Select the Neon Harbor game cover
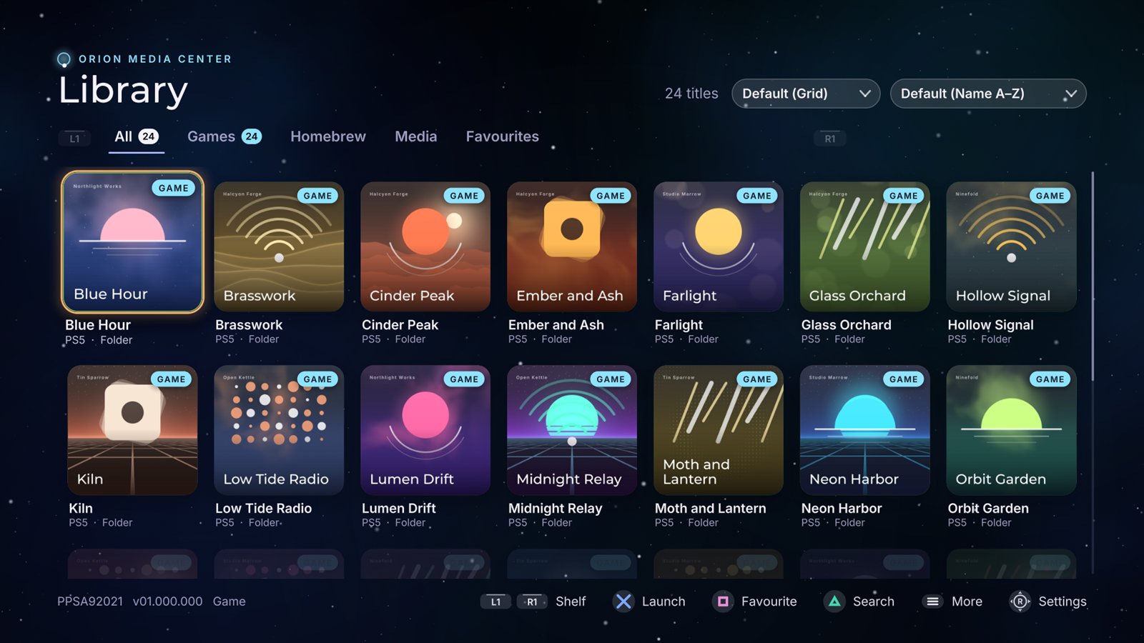 (x=865, y=430)
